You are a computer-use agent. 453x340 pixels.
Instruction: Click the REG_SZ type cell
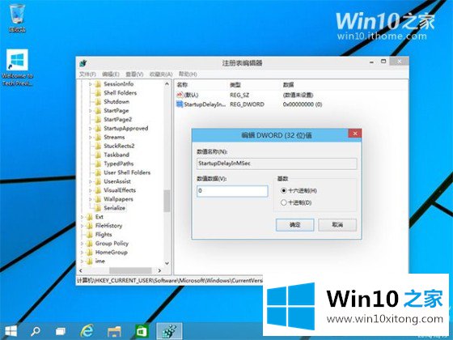point(239,95)
